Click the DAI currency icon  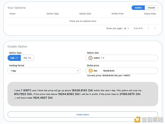pyautogui.click(x=90, y=71)
